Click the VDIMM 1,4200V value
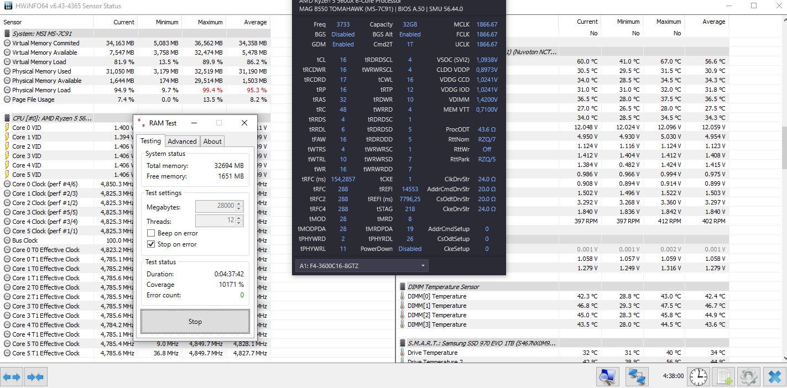This screenshot has height=388, width=787. point(486,99)
